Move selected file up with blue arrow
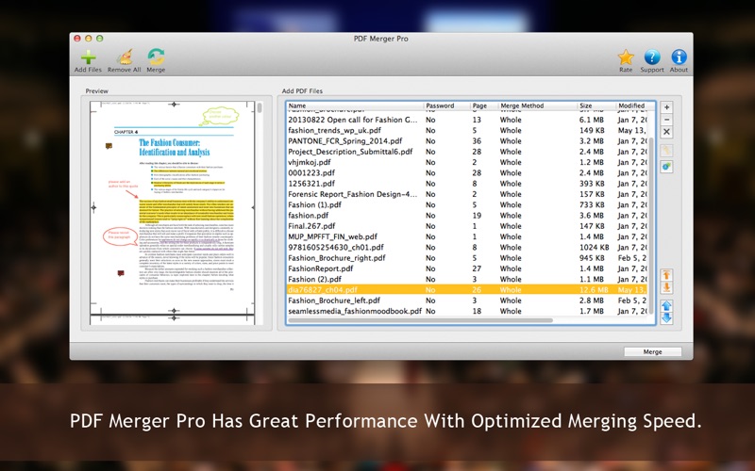755x471 pixels. (x=666, y=305)
